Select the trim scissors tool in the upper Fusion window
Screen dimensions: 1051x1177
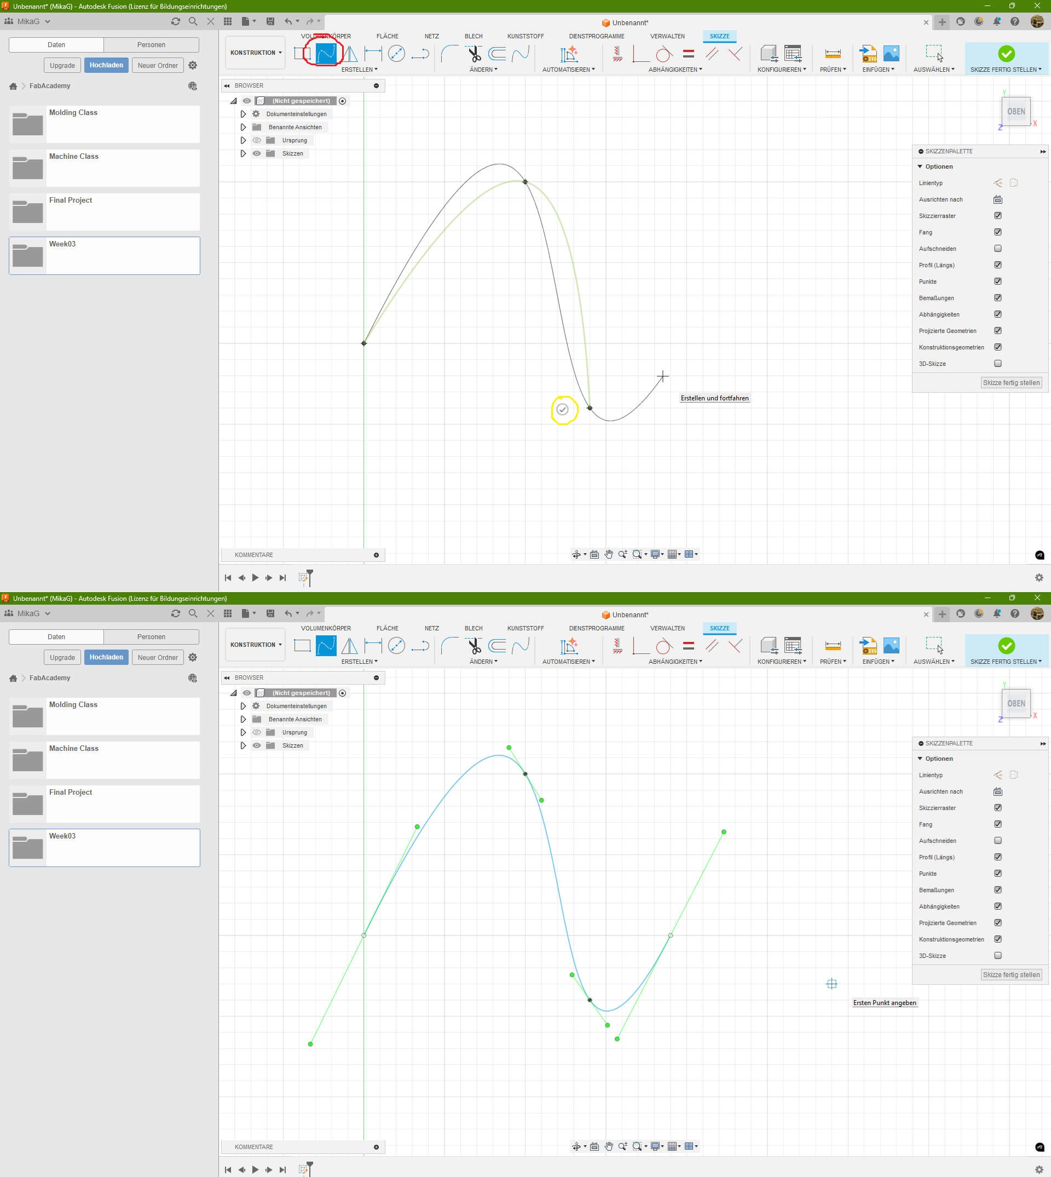(x=475, y=54)
